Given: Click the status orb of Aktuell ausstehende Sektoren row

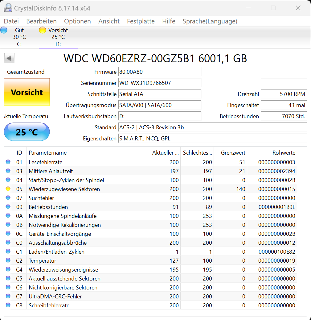Looking at the screenshot, I should point(8,278).
